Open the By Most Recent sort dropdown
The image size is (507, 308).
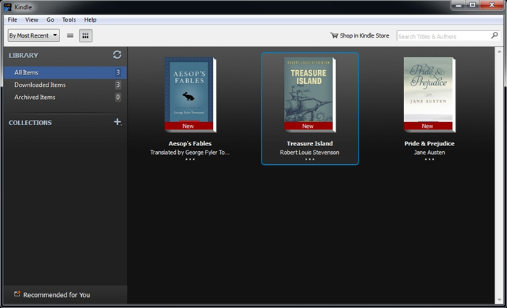tap(33, 35)
